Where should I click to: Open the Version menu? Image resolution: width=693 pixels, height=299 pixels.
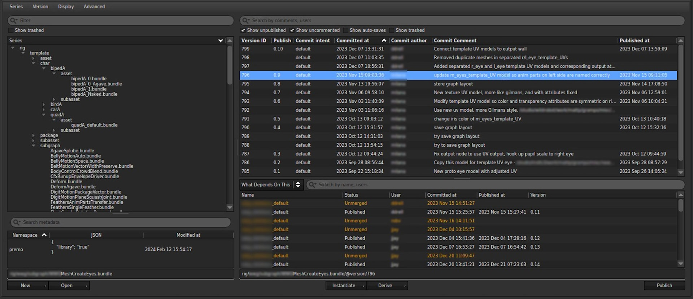click(x=40, y=6)
